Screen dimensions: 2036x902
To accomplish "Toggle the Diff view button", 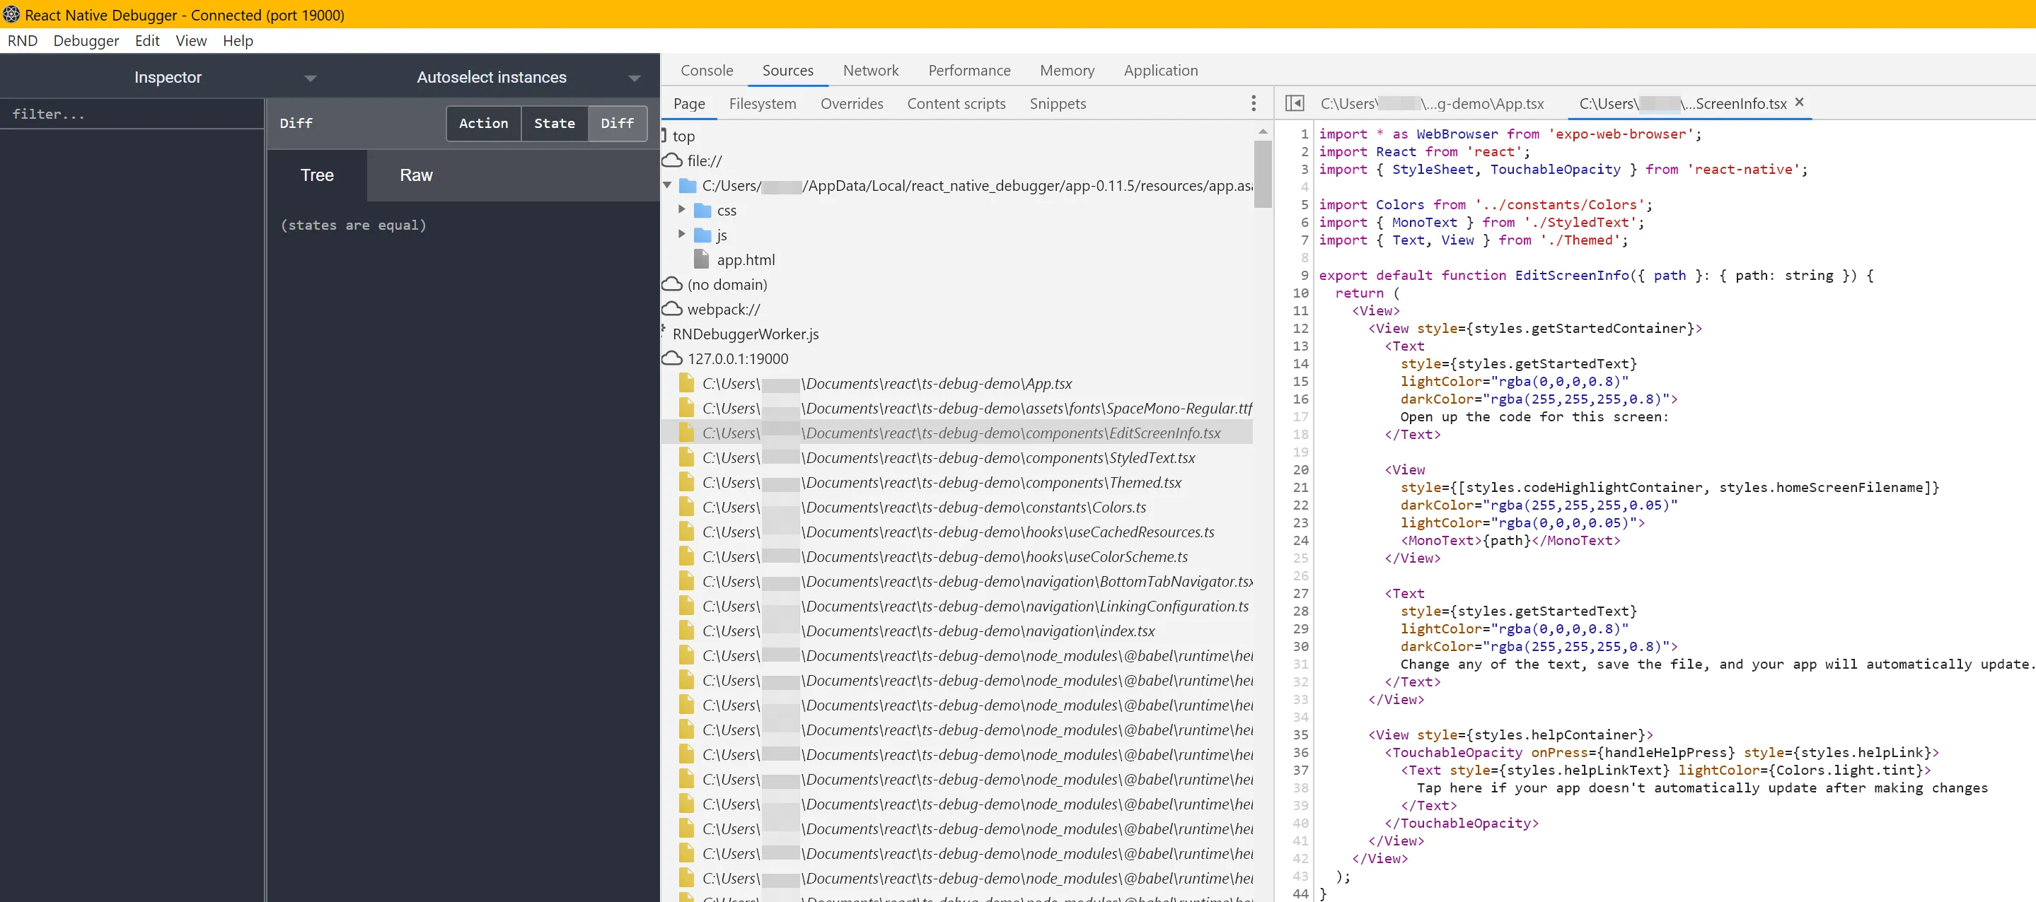I will point(616,123).
